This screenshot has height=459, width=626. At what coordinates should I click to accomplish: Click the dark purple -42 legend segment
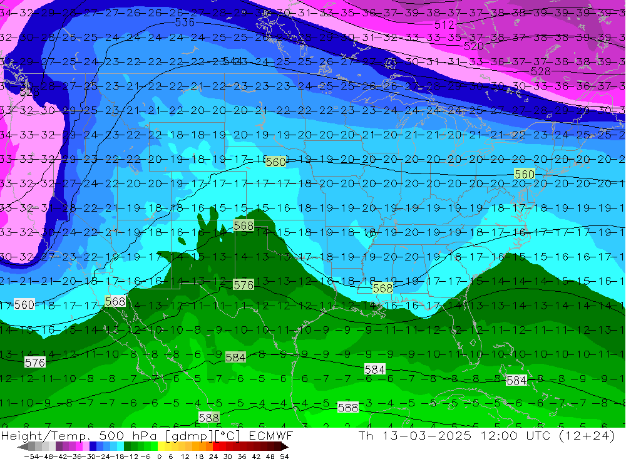pyautogui.click(x=59, y=446)
